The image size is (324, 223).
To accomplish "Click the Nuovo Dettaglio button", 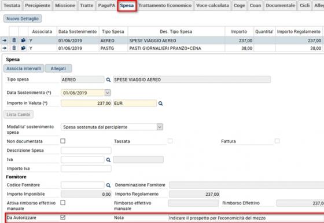I will point(23,19).
